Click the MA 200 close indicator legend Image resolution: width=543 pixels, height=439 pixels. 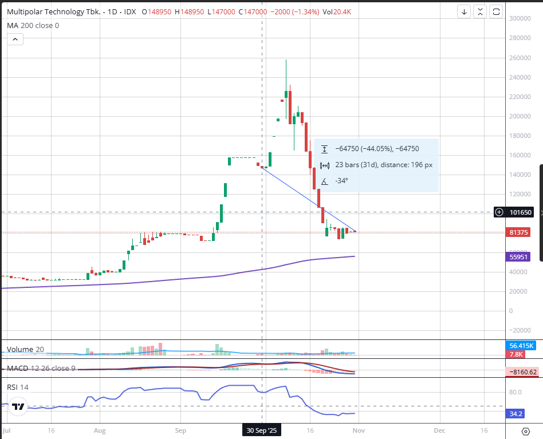pos(33,26)
